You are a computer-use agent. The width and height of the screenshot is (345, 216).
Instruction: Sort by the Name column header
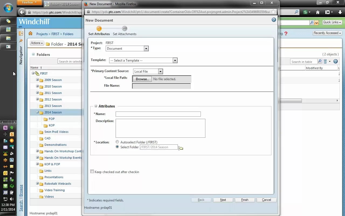click(x=34, y=67)
